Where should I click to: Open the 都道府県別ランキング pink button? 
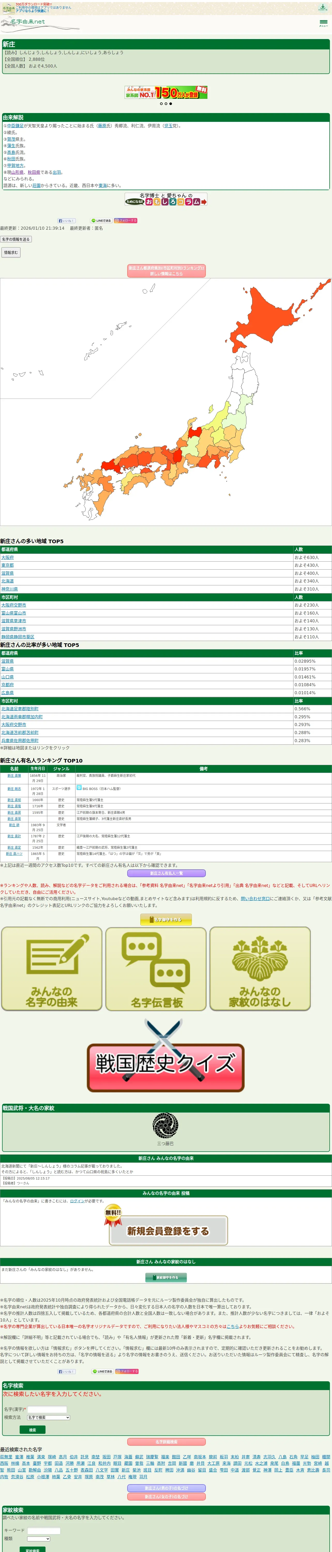point(166,271)
